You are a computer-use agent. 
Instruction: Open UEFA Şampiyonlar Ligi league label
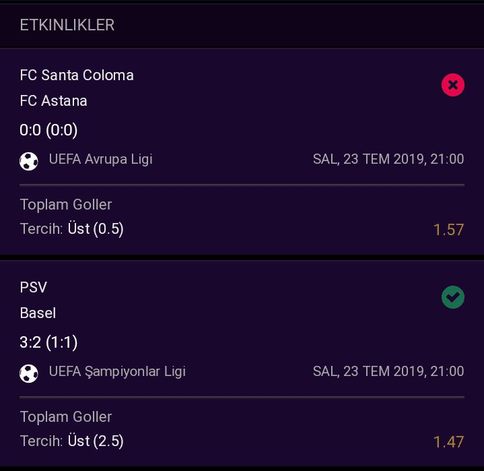click(117, 371)
